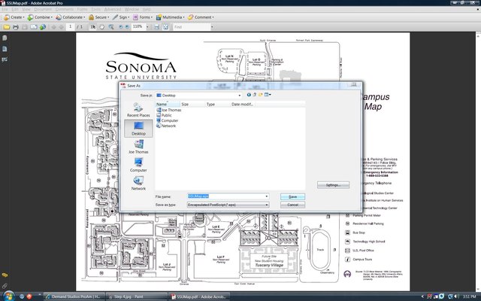The height and width of the screenshot is (301, 481).
Task: Click the Print icon in Acrobat toolbar
Action: point(16,27)
